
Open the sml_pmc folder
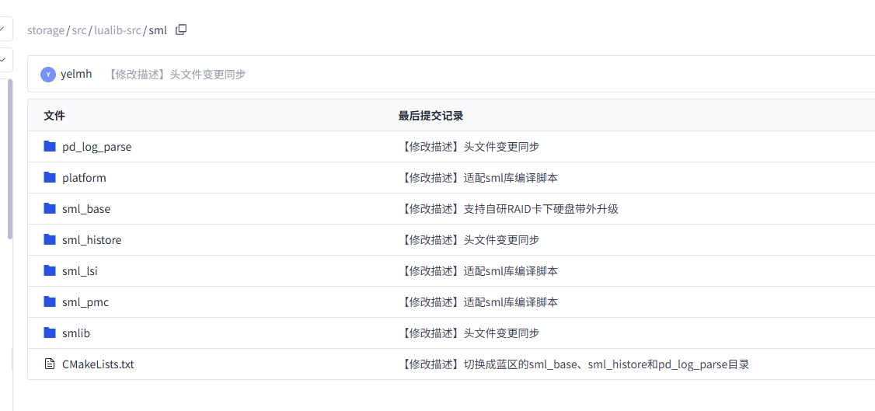85,302
